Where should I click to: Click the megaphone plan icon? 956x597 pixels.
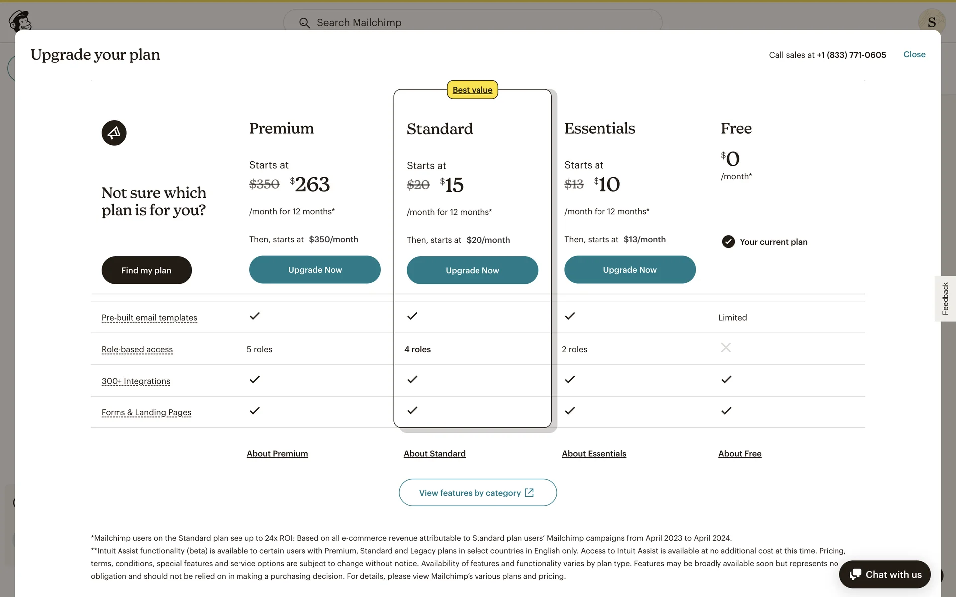click(114, 133)
